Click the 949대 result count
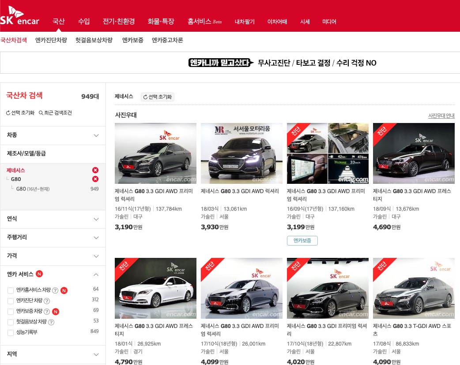Viewport: 460px width, 365px height. 90,97
